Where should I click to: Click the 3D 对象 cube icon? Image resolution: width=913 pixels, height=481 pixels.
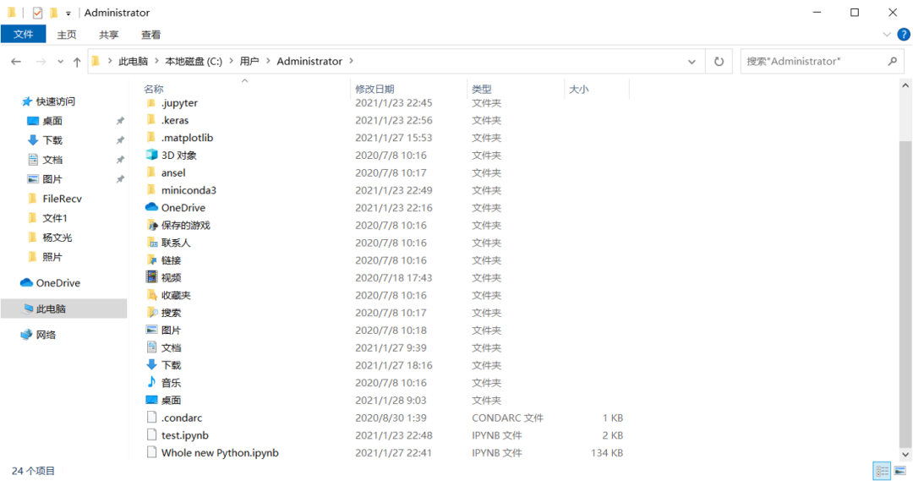coord(151,155)
